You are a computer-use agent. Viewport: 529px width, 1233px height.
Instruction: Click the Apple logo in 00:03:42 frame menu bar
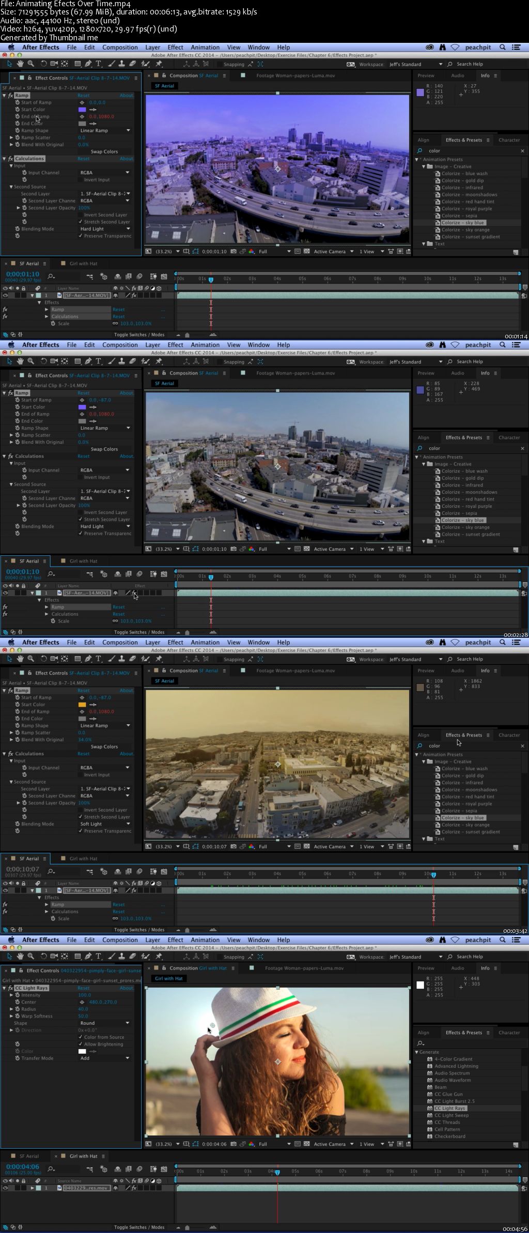click(x=11, y=642)
